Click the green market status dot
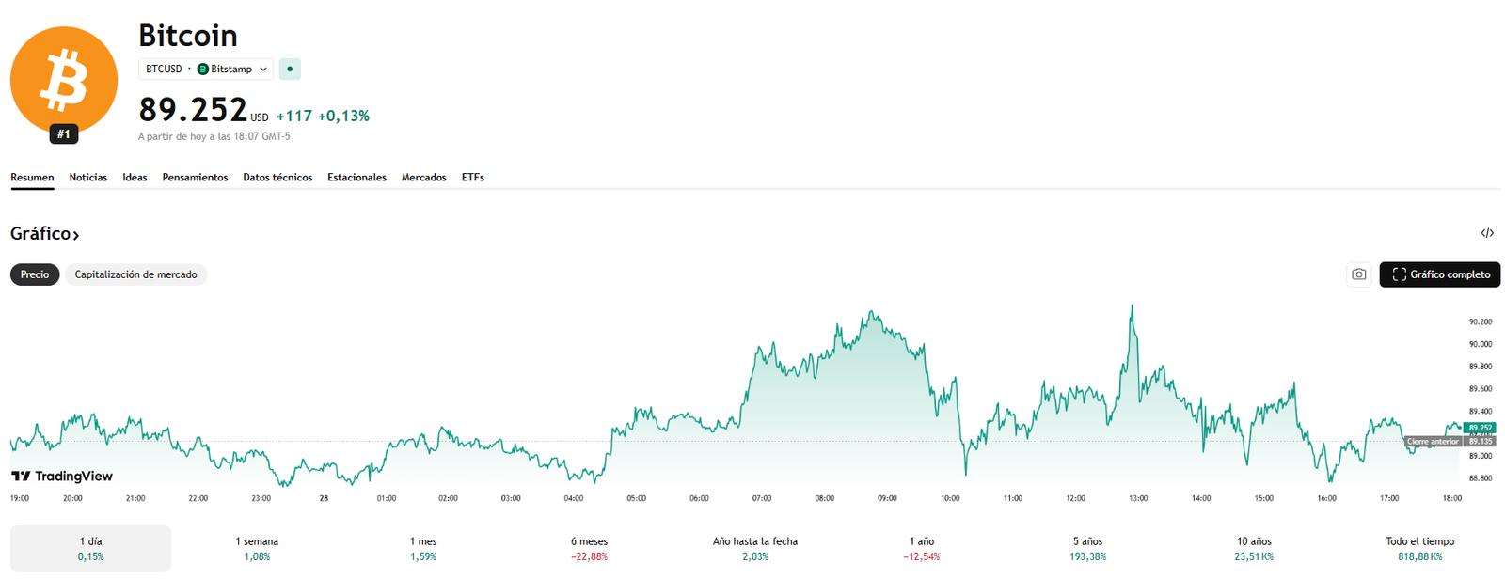Image resolution: width=1505 pixels, height=579 pixels. [290, 69]
